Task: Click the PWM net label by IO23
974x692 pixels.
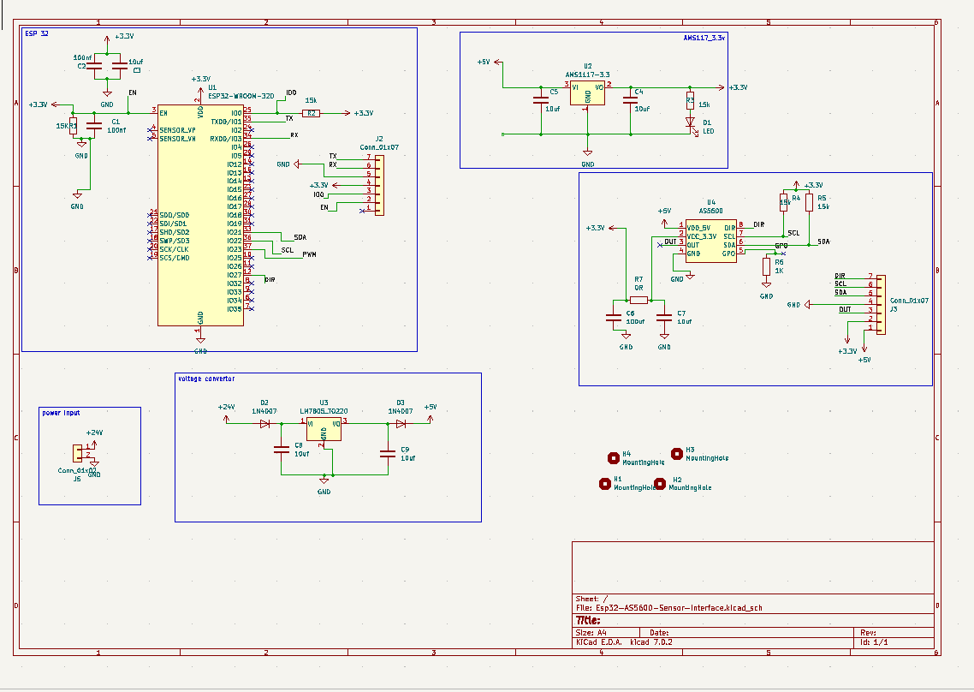Action: pyautogui.click(x=309, y=254)
